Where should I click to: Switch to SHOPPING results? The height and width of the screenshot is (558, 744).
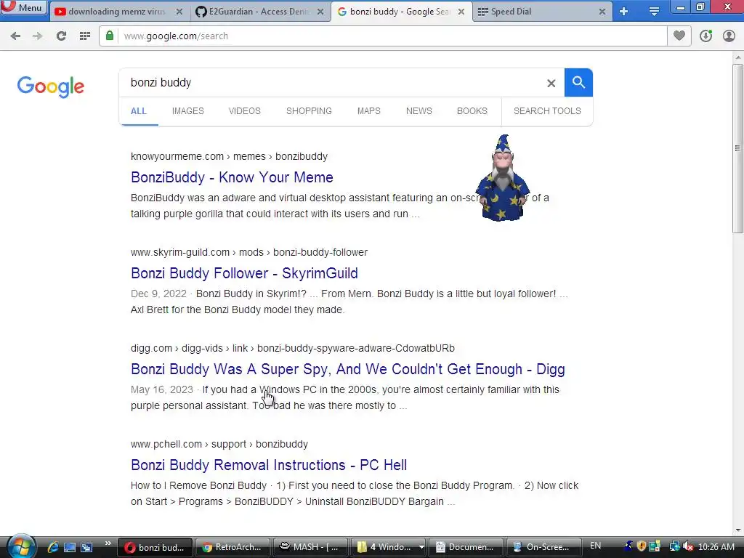pos(309,111)
